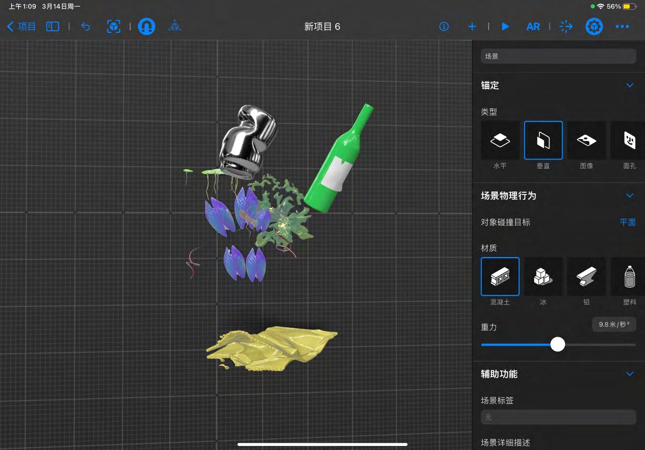Image resolution: width=645 pixels, height=450 pixels.
Task: Check the battery status indicator
Action: click(x=629, y=6)
